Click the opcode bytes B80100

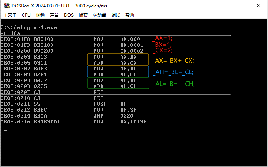[x=44, y=39]
